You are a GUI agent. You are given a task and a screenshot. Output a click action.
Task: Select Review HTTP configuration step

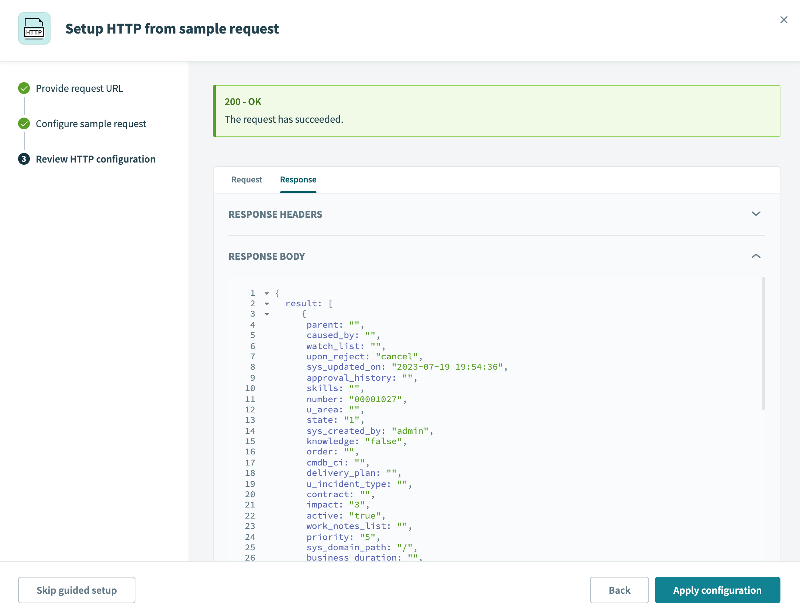pyautogui.click(x=96, y=159)
